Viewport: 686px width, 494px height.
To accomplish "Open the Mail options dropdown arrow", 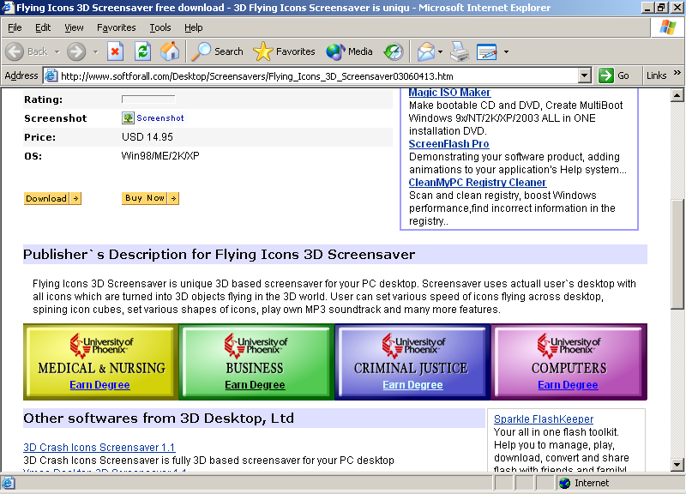I will coord(440,51).
